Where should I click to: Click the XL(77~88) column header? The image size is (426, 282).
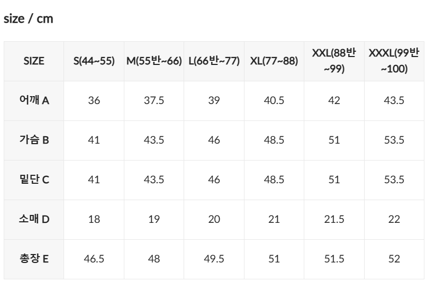tap(274, 61)
